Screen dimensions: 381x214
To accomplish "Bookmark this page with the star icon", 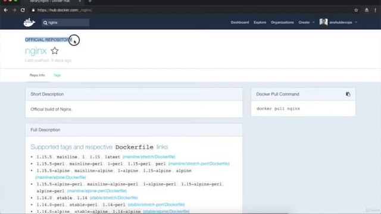I will pyautogui.click(x=356, y=10).
